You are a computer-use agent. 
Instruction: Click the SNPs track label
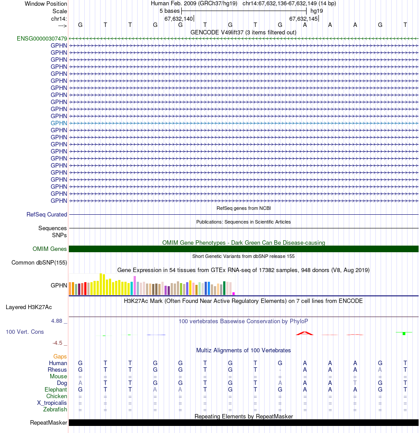pyautogui.click(x=60, y=235)
